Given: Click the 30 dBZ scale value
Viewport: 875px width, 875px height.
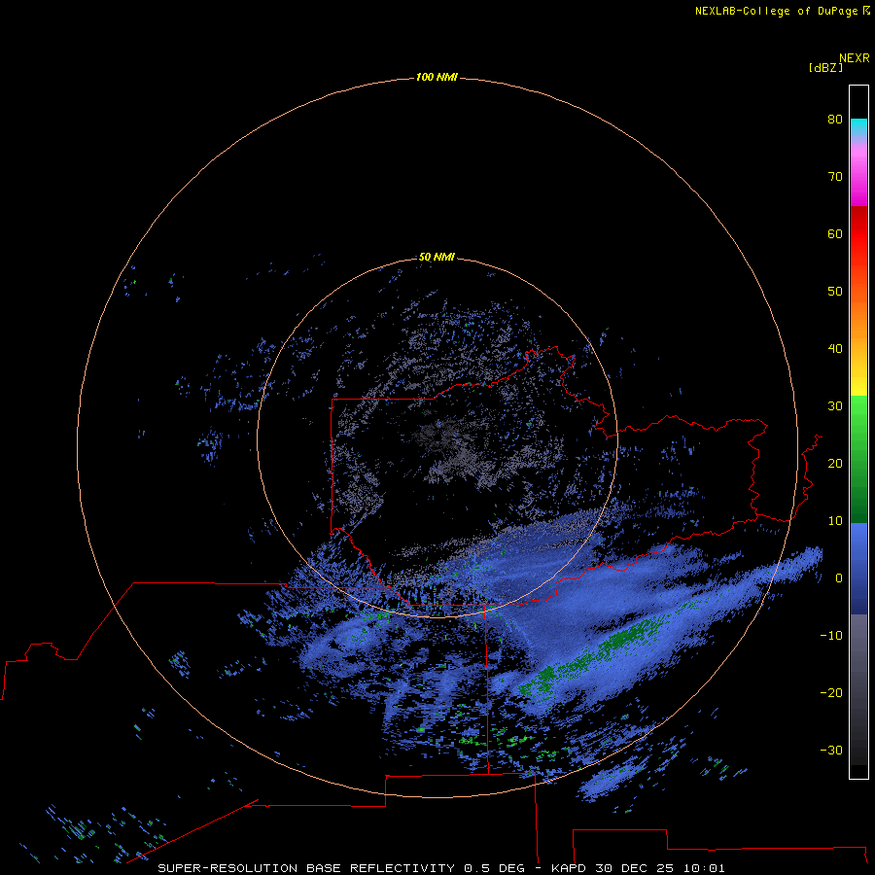Looking at the screenshot, I should pos(835,406).
